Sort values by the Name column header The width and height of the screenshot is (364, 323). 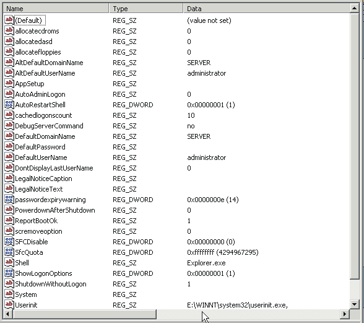pyautogui.click(x=56, y=9)
